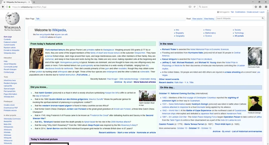Toggle reader view icon in address bar
Screen dimensions: 269x145
[190, 7]
